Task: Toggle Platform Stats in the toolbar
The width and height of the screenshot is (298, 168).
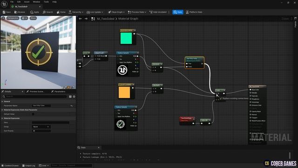Action: pos(194,12)
